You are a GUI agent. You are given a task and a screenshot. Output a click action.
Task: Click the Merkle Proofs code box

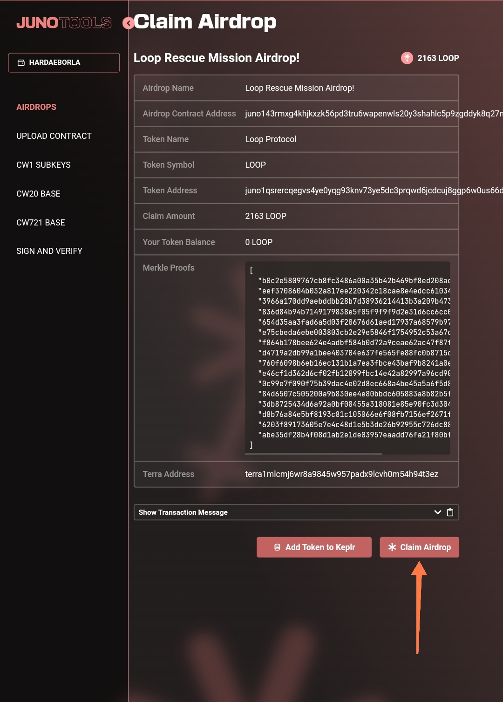(347, 358)
